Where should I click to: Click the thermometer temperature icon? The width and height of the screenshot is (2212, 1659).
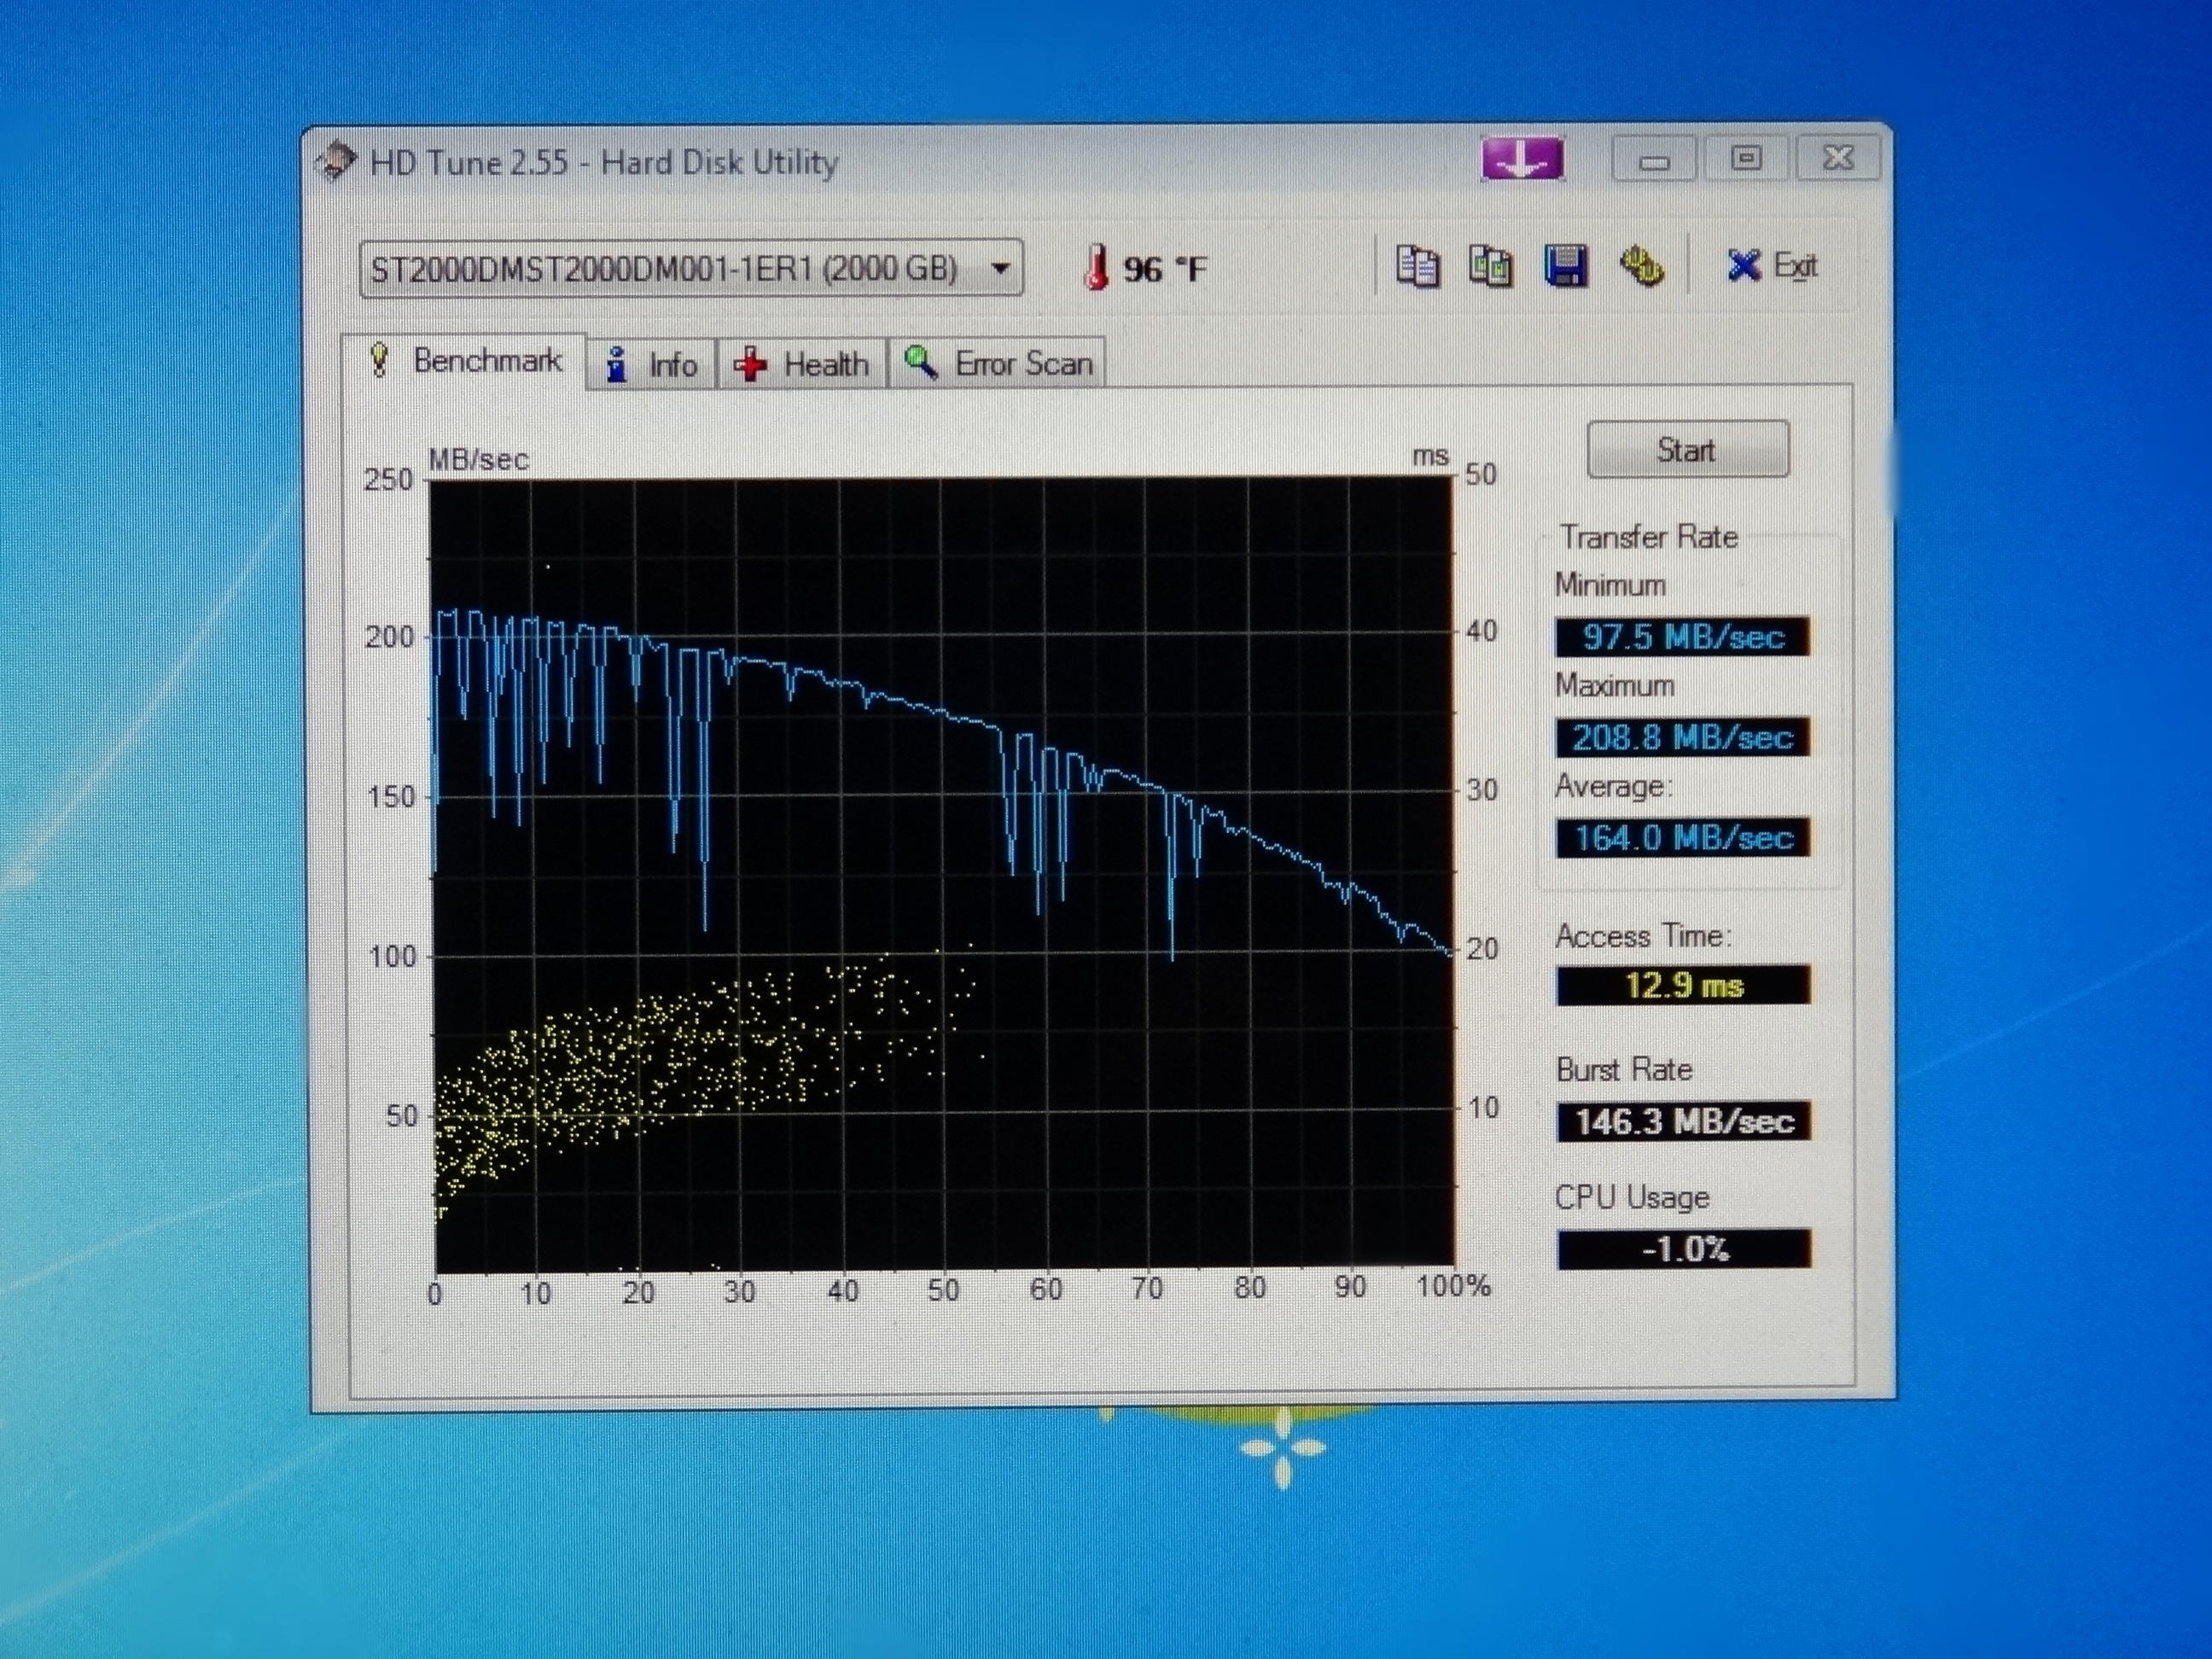point(1096,268)
